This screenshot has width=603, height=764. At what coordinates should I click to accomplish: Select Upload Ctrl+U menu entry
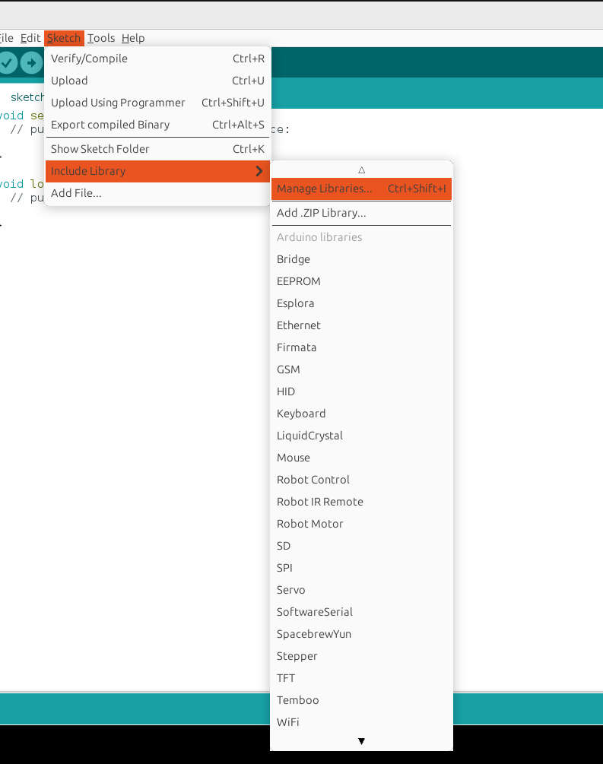point(157,81)
